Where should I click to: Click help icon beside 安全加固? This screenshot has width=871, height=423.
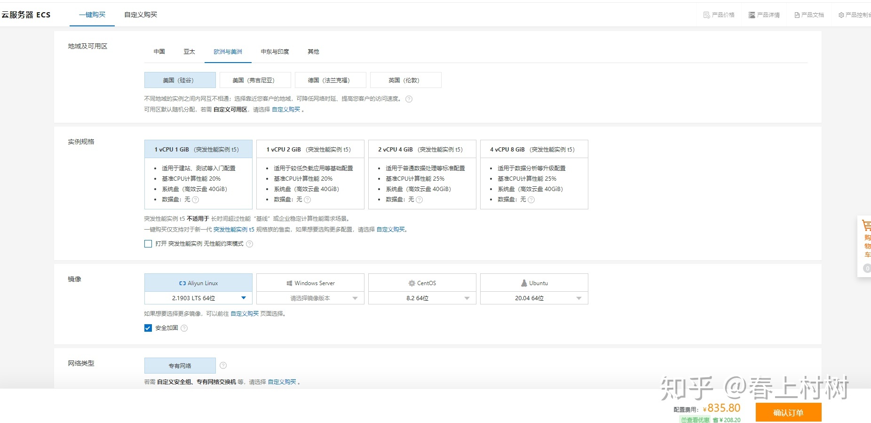point(184,328)
